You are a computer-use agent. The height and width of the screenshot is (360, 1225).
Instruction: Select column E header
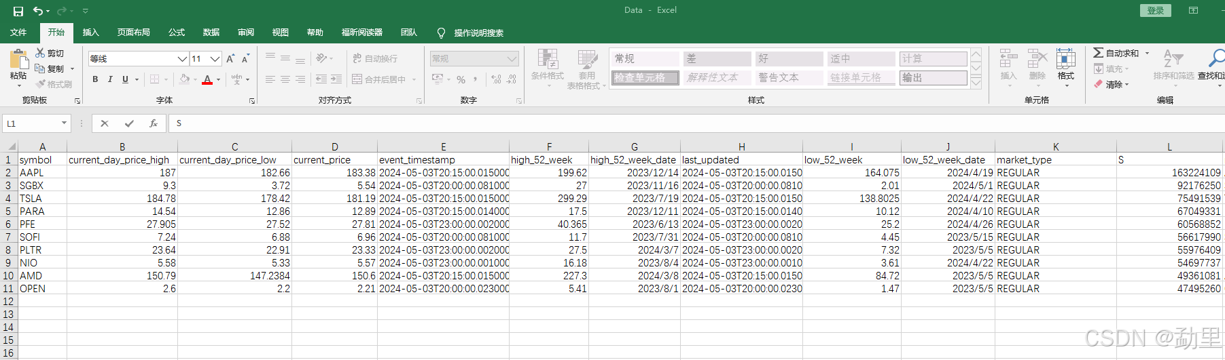click(x=443, y=146)
